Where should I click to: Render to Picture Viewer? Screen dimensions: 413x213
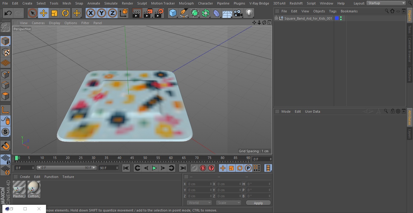pyautogui.click(x=148, y=13)
